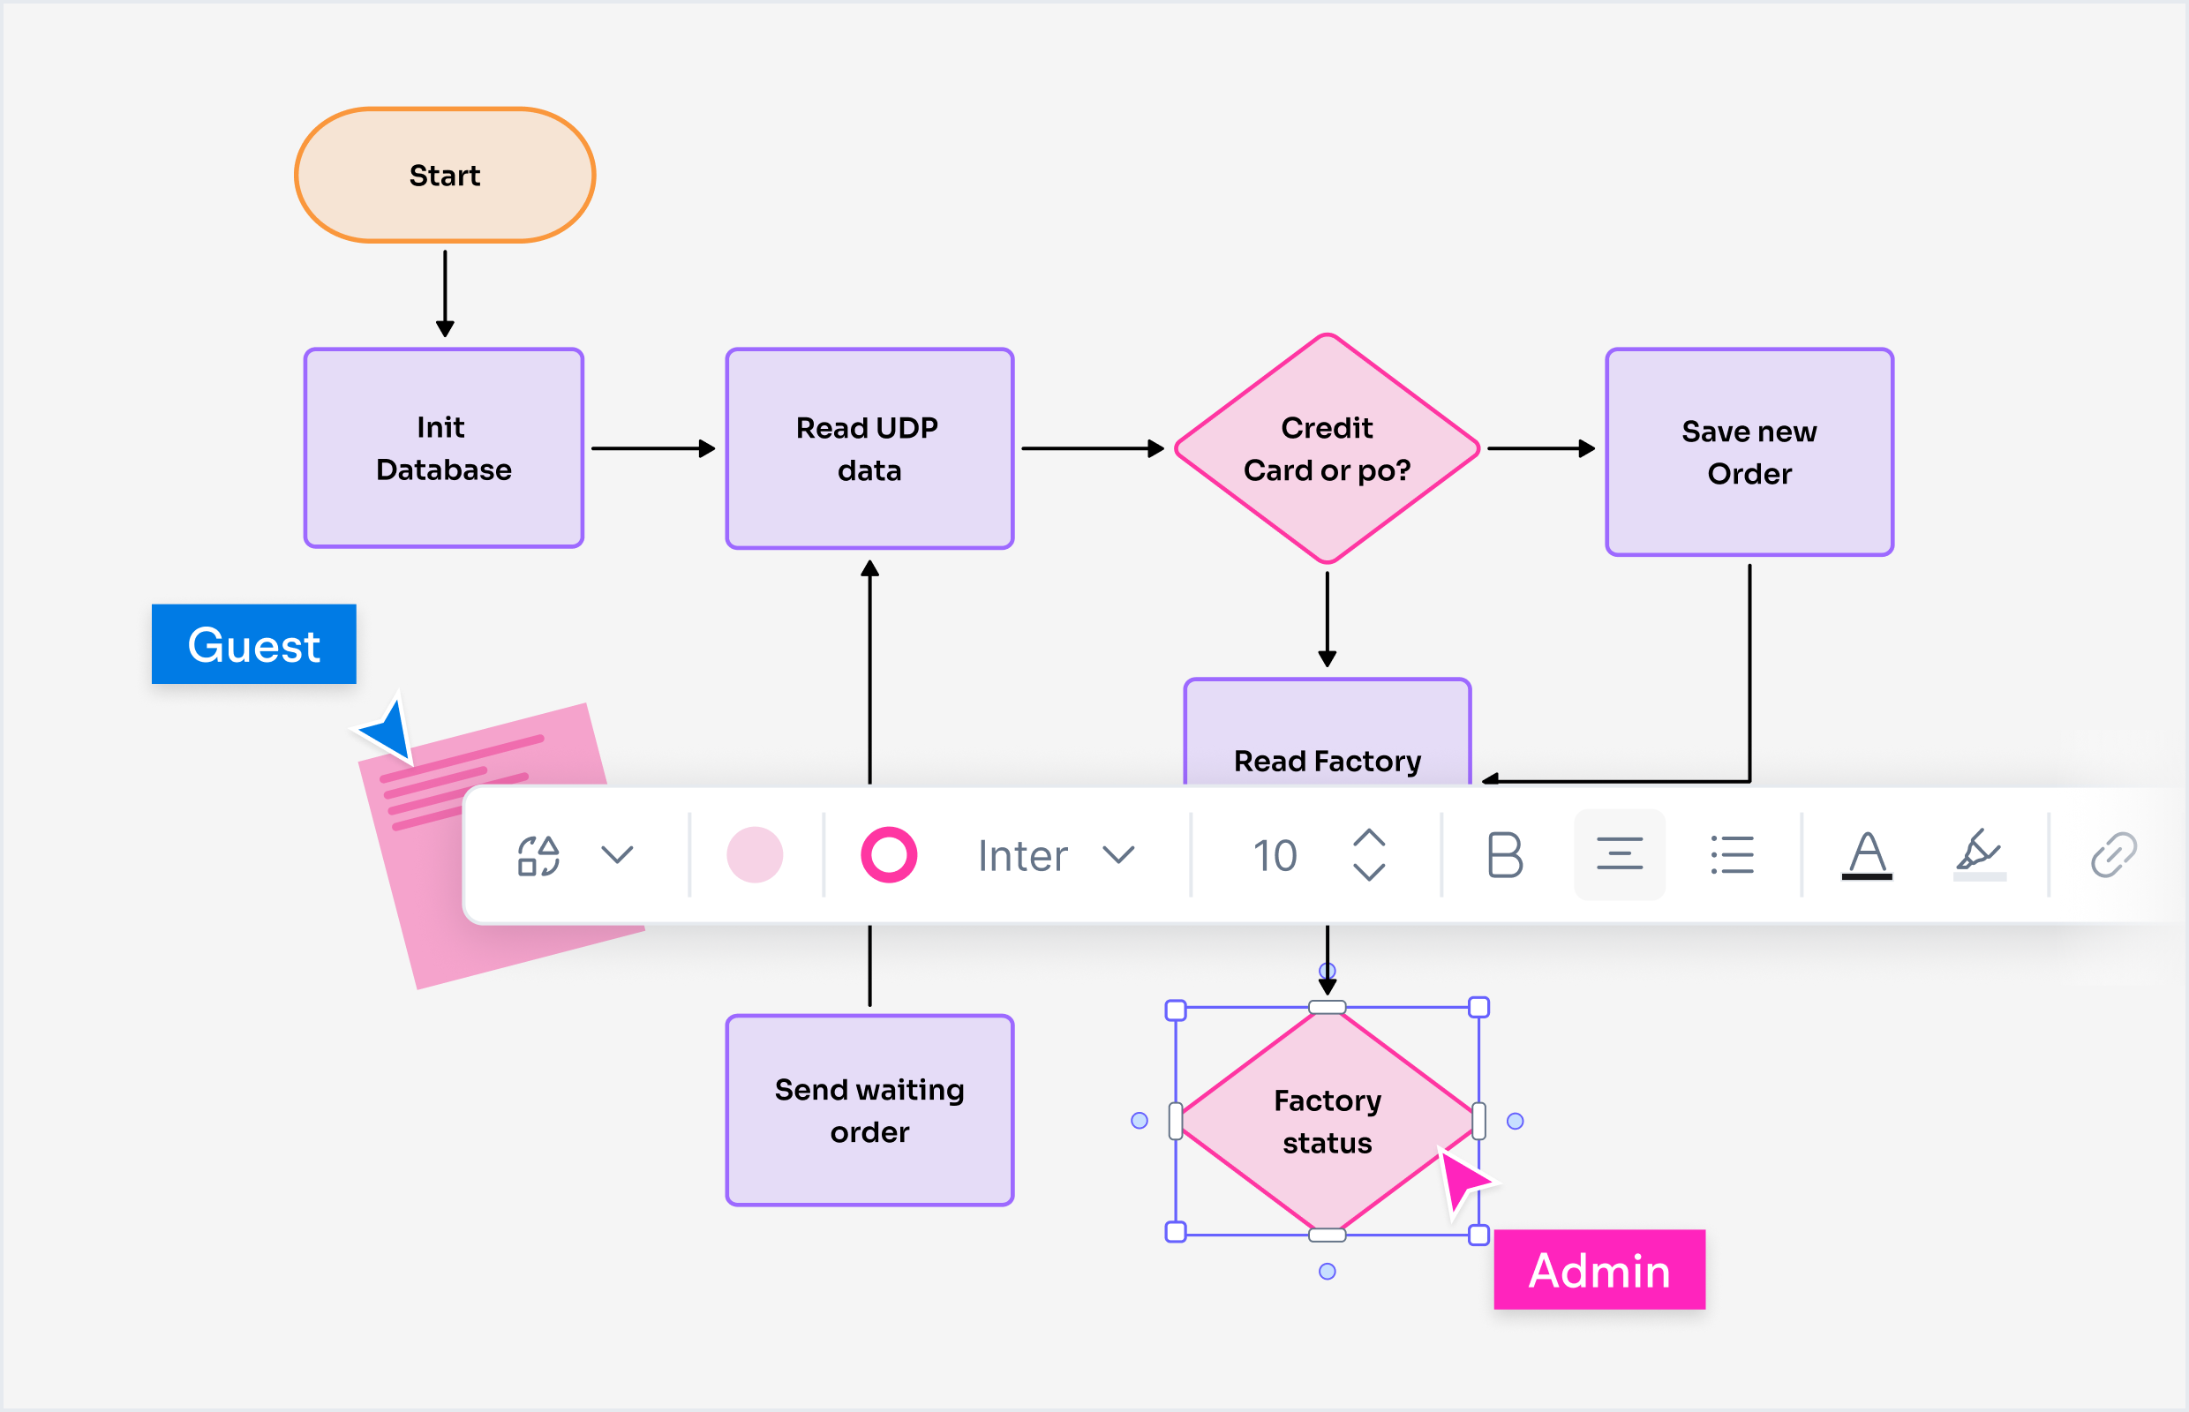2189x1412 pixels.
Task: Click the bottom-left resize handle of selection
Action: (1176, 1231)
